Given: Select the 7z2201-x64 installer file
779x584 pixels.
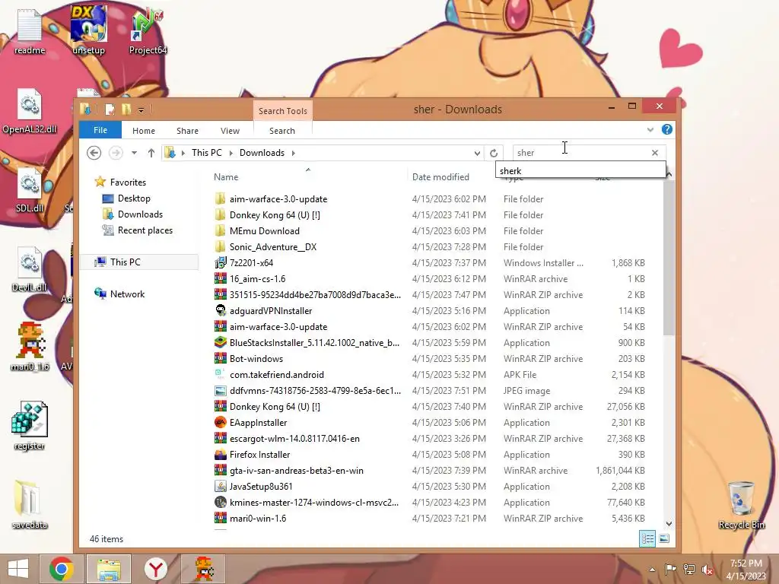Looking at the screenshot, I should click(x=251, y=262).
